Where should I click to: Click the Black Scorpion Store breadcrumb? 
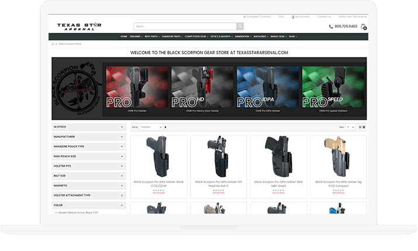(x=70, y=44)
